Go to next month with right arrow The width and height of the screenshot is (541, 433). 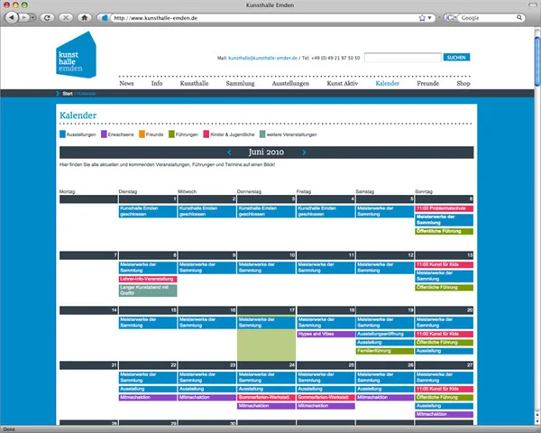pos(304,152)
